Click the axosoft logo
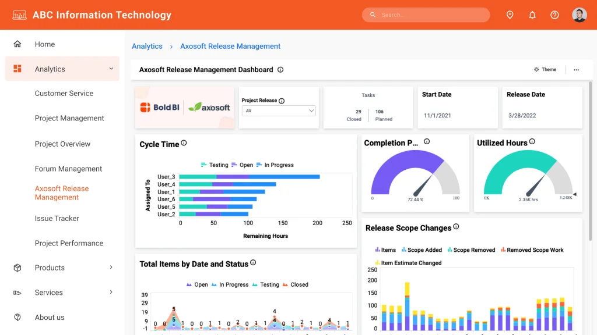Image resolution: width=597 pixels, height=335 pixels. pos(209,108)
